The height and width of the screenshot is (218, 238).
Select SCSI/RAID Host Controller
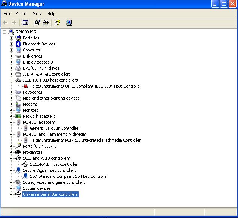tap(54, 164)
